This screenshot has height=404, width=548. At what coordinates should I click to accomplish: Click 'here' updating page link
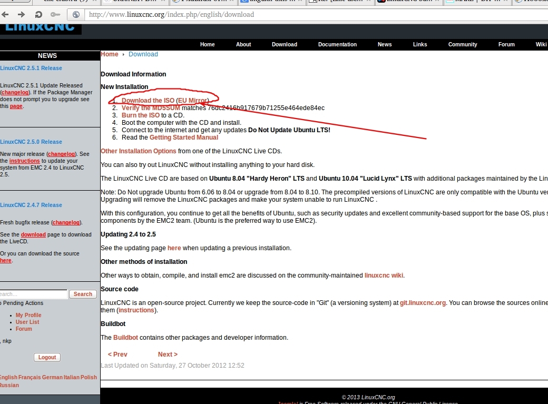pyautogui.click(x=174, y=248)
